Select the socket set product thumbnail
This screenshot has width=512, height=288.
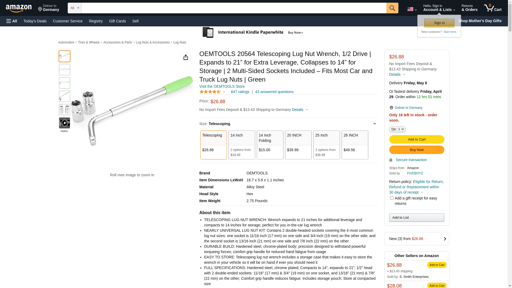pyautogui.click(x=64, y=110)
